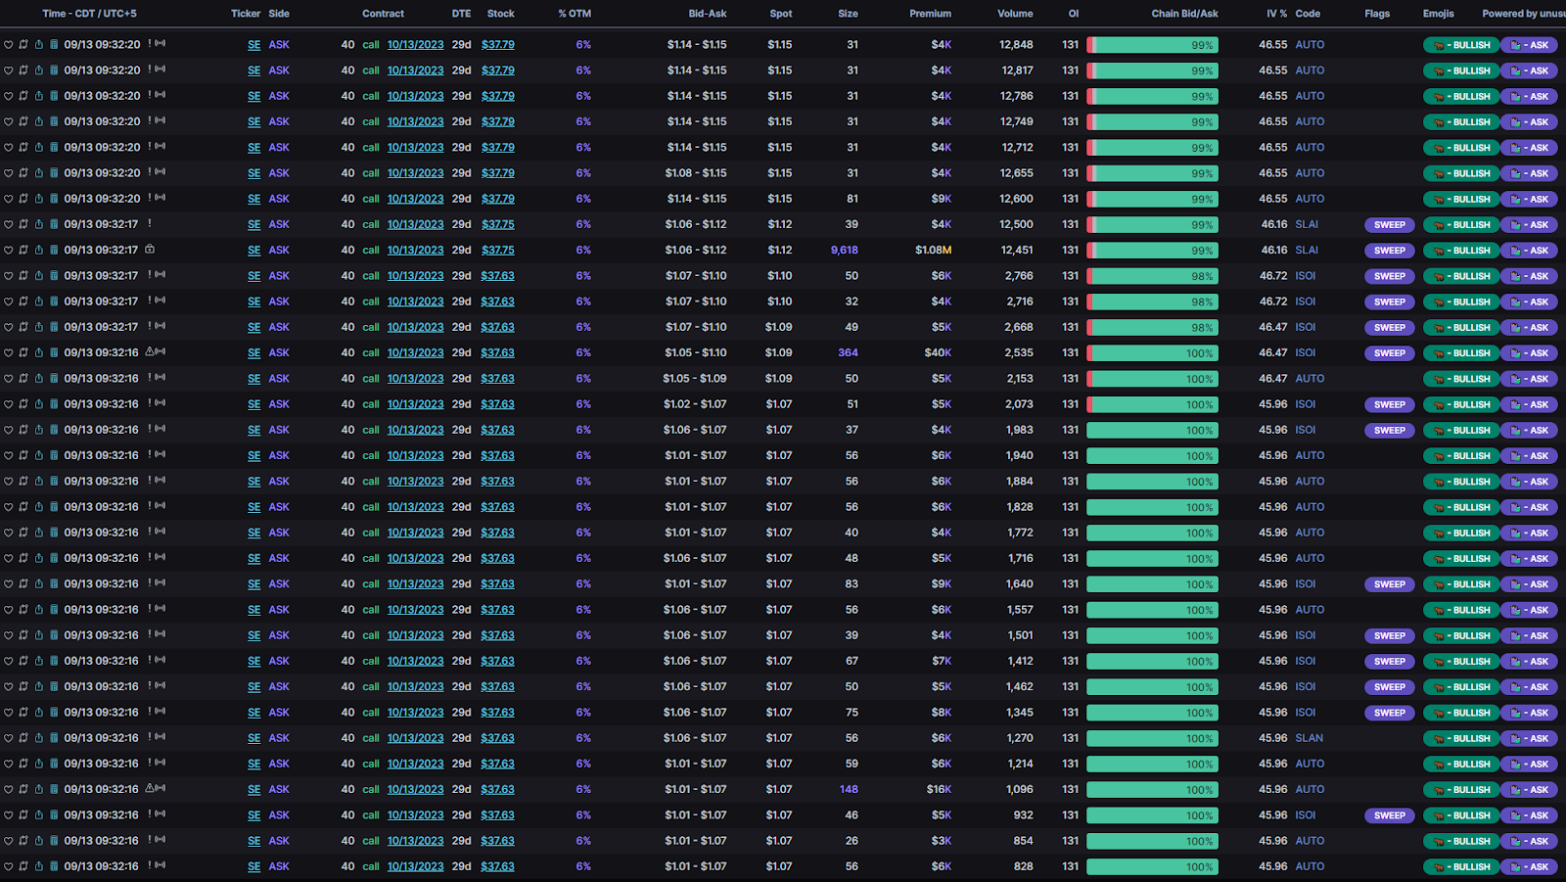Click the BULLISH emoji badge on the top row

coord(1460,44)
